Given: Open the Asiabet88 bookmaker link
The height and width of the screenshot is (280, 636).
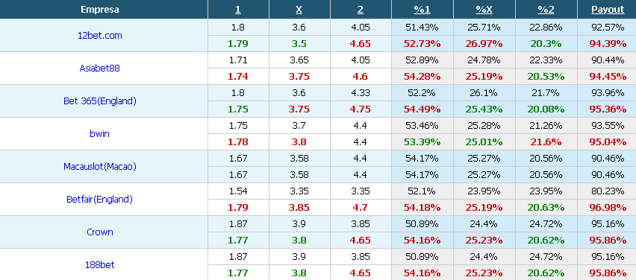Looking at the screenshot, I should [100, 68].
